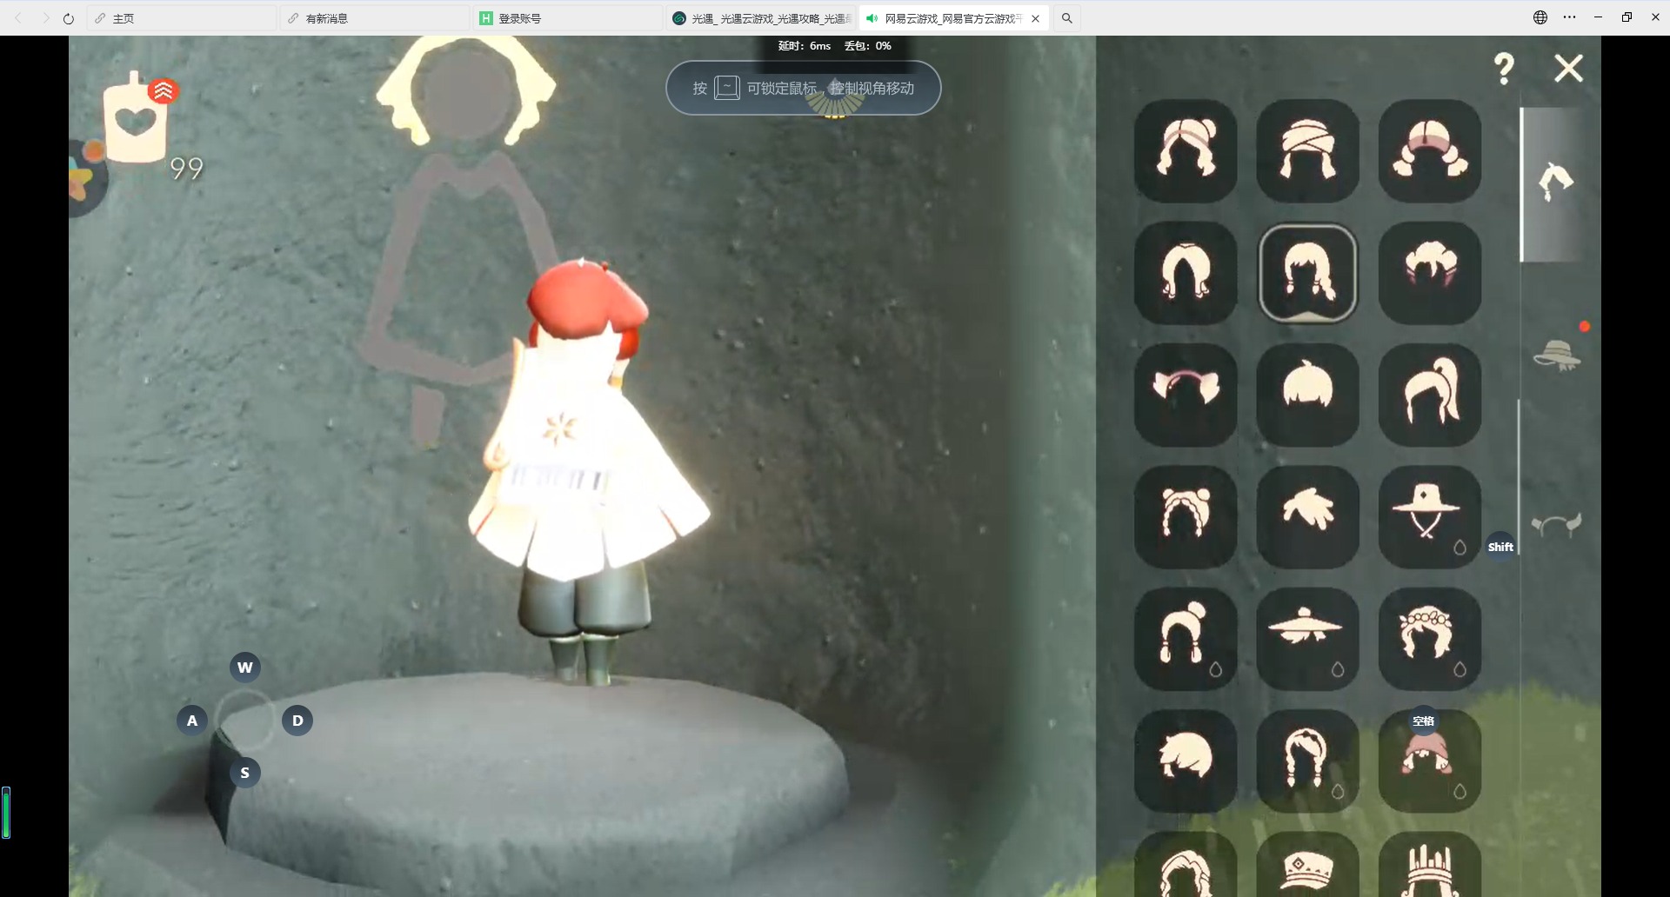Click the 延时: 6ms latency readout
The width and height of the screenshot is (1670, 897).
pos(805,46)
